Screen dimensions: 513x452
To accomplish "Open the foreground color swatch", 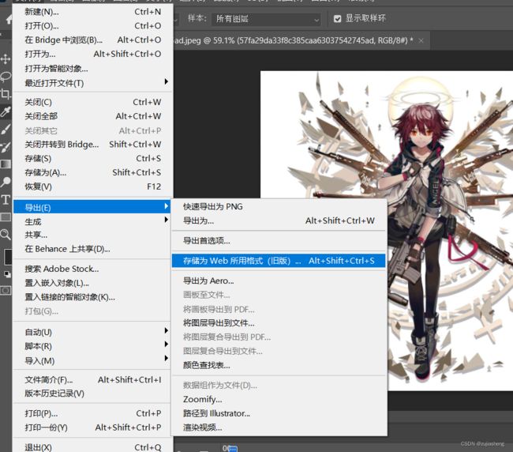I will pos(7,257).
